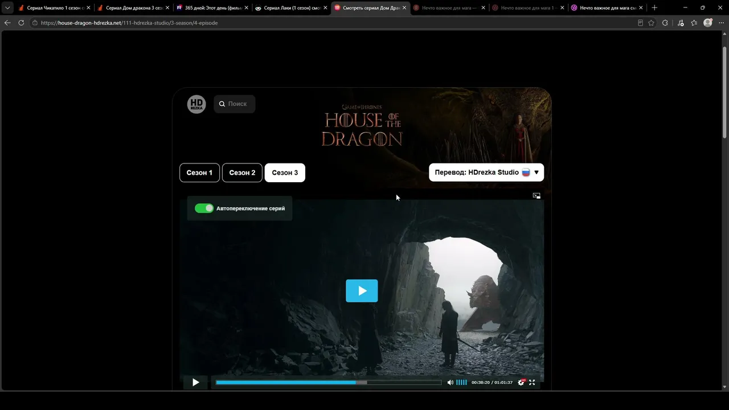The image size is (729, 410).
Task: Minimize the browser window
Action: point(685,8)
